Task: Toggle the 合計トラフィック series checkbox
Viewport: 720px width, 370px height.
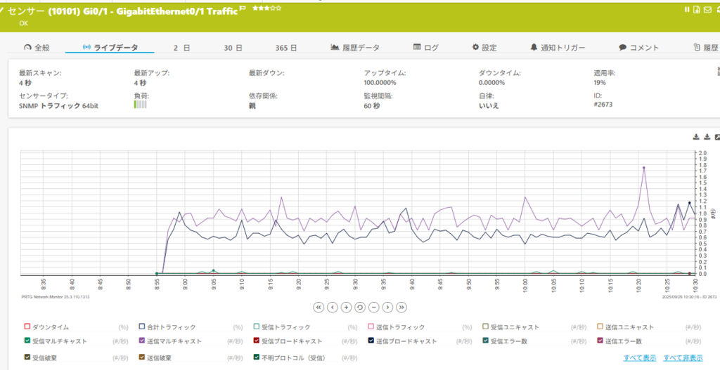Action: tap(141, 327)
